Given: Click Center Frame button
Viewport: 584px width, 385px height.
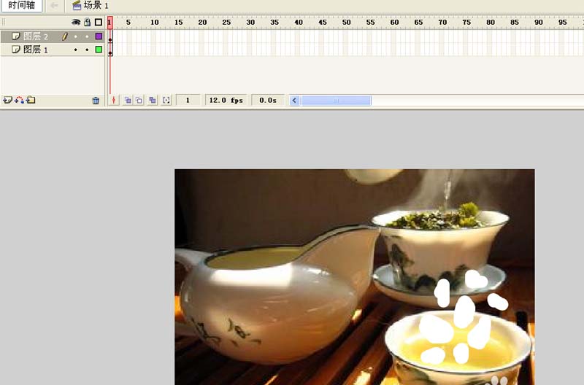Looking at the screenshot, I should (x=114, y=101).
